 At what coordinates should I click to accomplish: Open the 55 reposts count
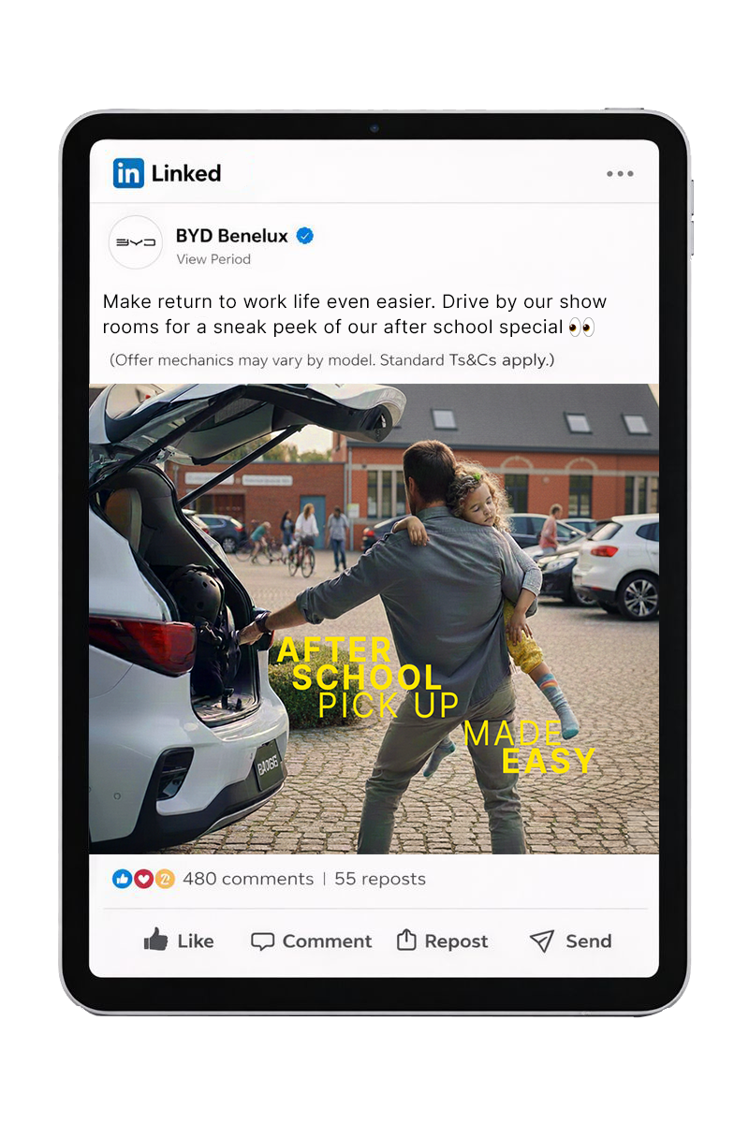[x=380, y=879]
